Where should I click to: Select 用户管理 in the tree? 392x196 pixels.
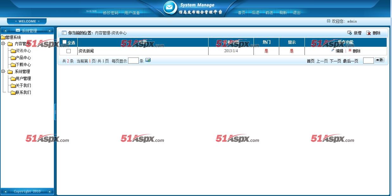[x=23, y=78]
